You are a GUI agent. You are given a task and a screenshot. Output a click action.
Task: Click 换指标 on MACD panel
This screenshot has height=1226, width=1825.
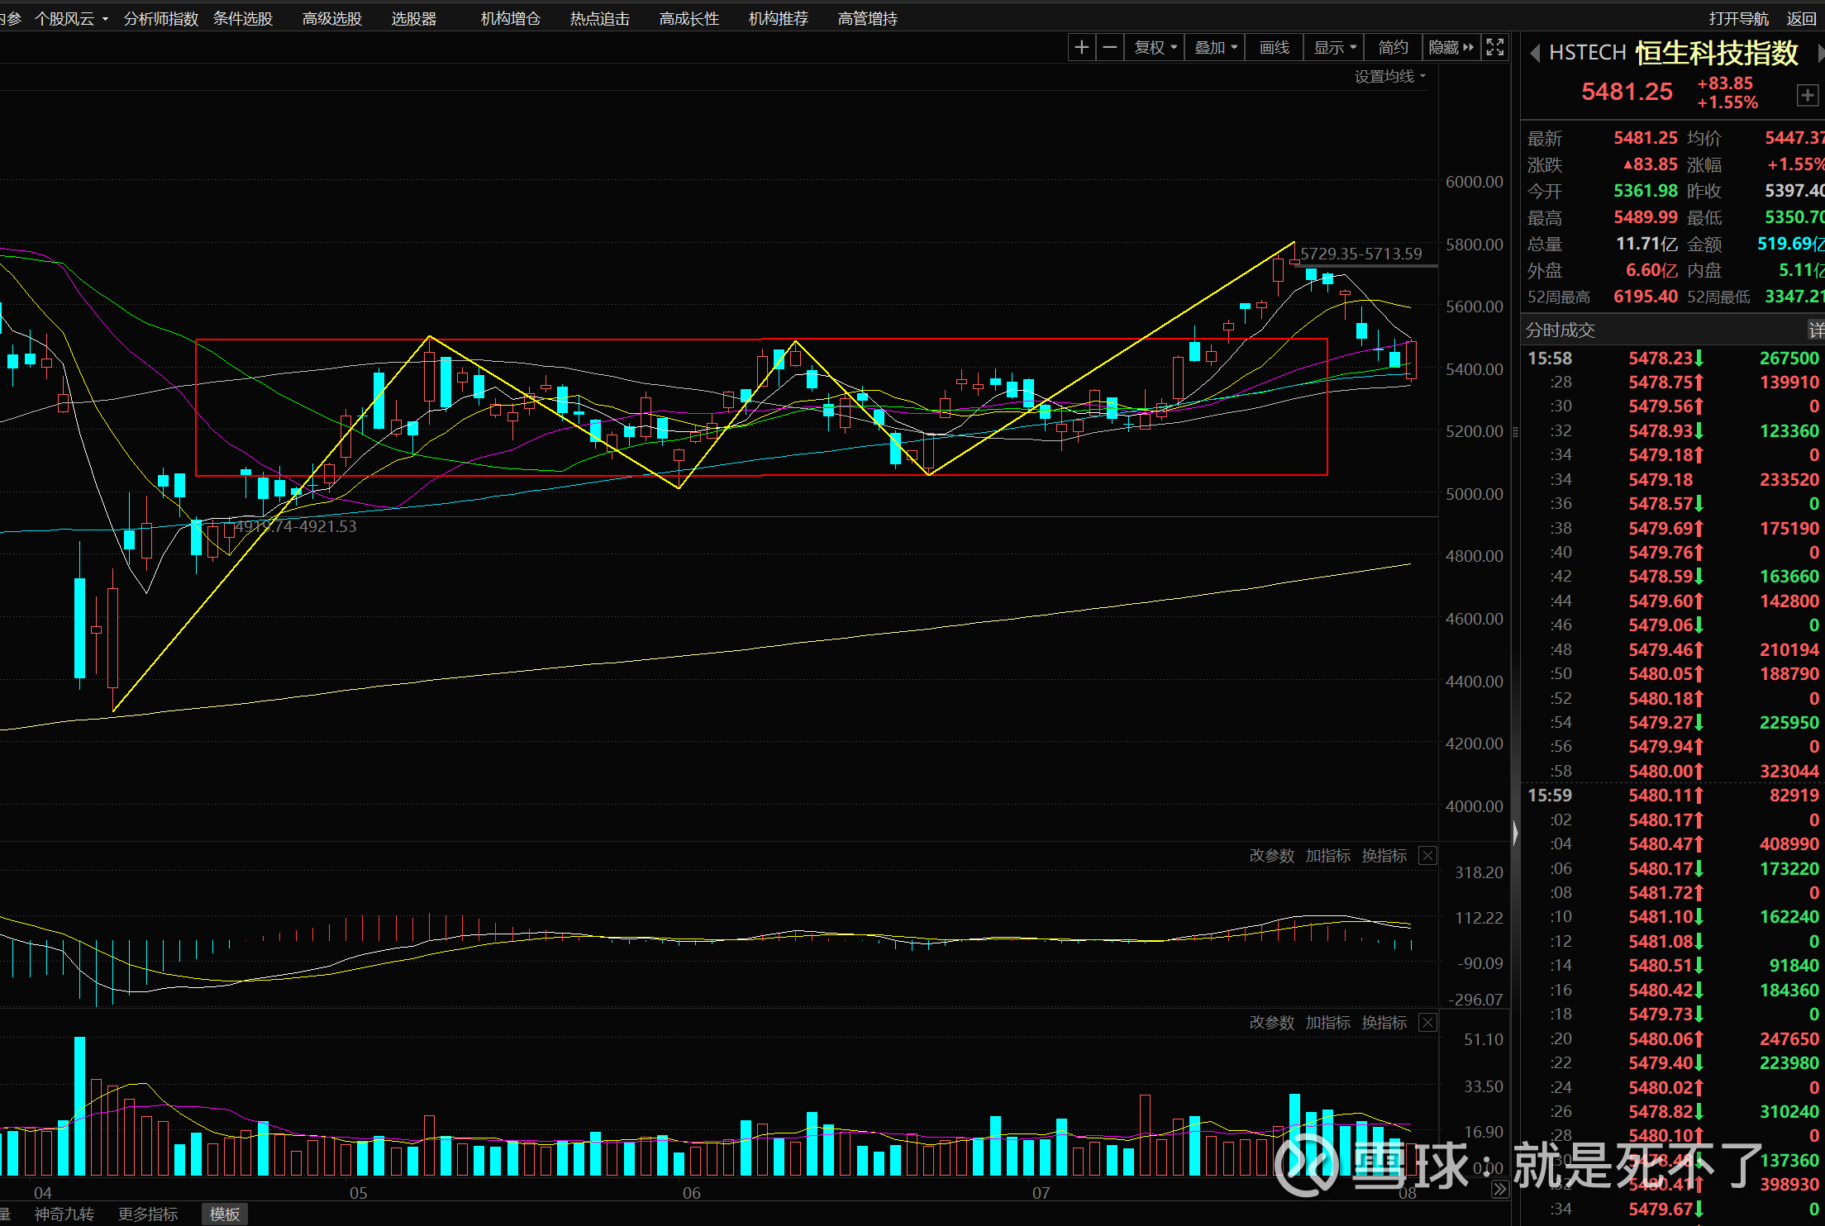coord(1384,856)
